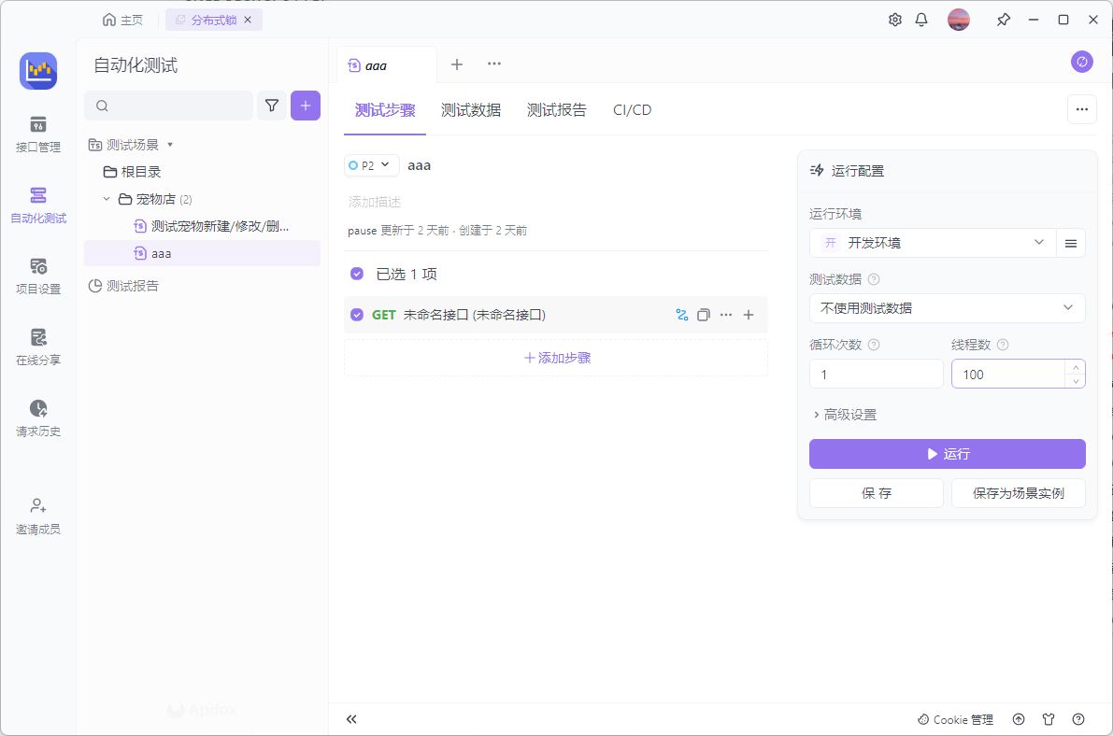The width and height of the screenshot is (1113, 736).
Task: Click the notification bell icon
Action: [921, 20]
